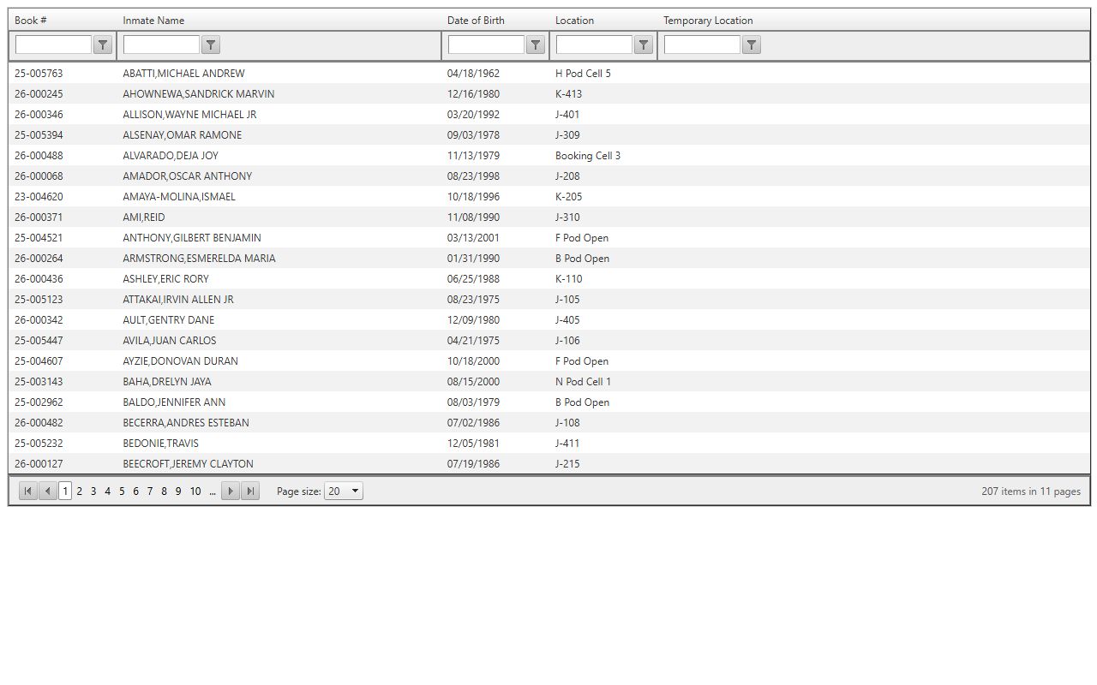Viewport: 1097px width, 685px height.
Task: Click the Book # filter icon
Action: (x=103, y=45)
